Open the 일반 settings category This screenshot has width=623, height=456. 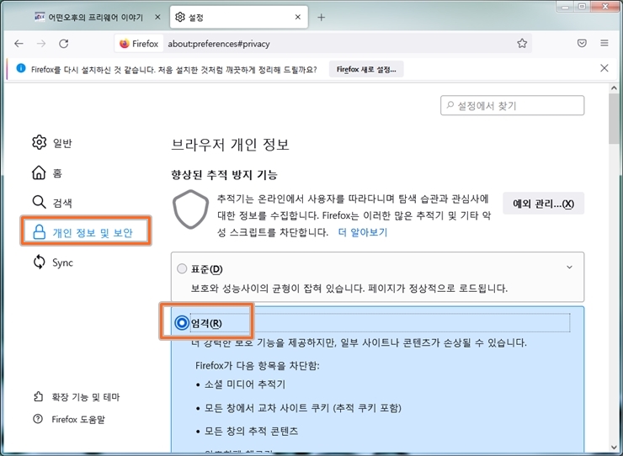52,142
